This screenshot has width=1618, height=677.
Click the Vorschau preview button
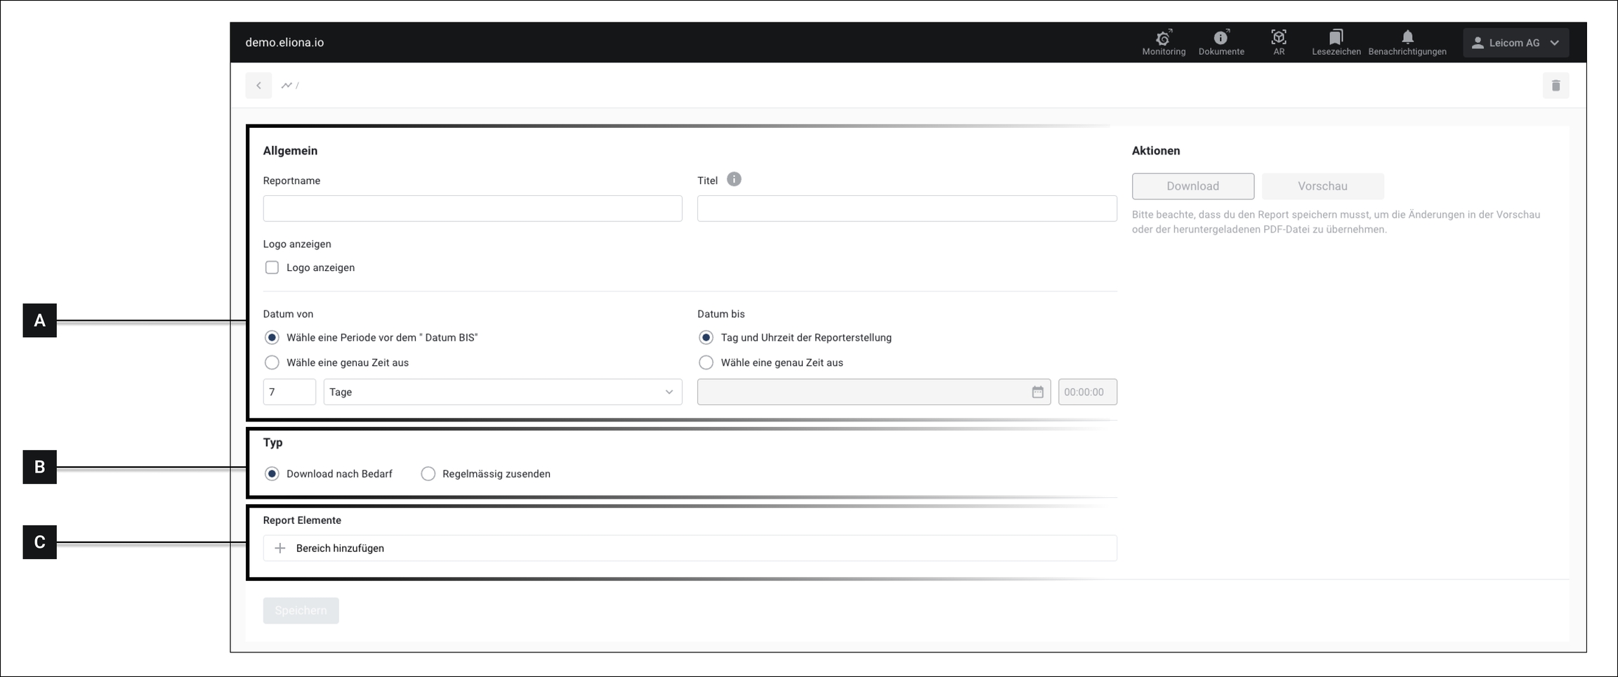pos(1322,186)
